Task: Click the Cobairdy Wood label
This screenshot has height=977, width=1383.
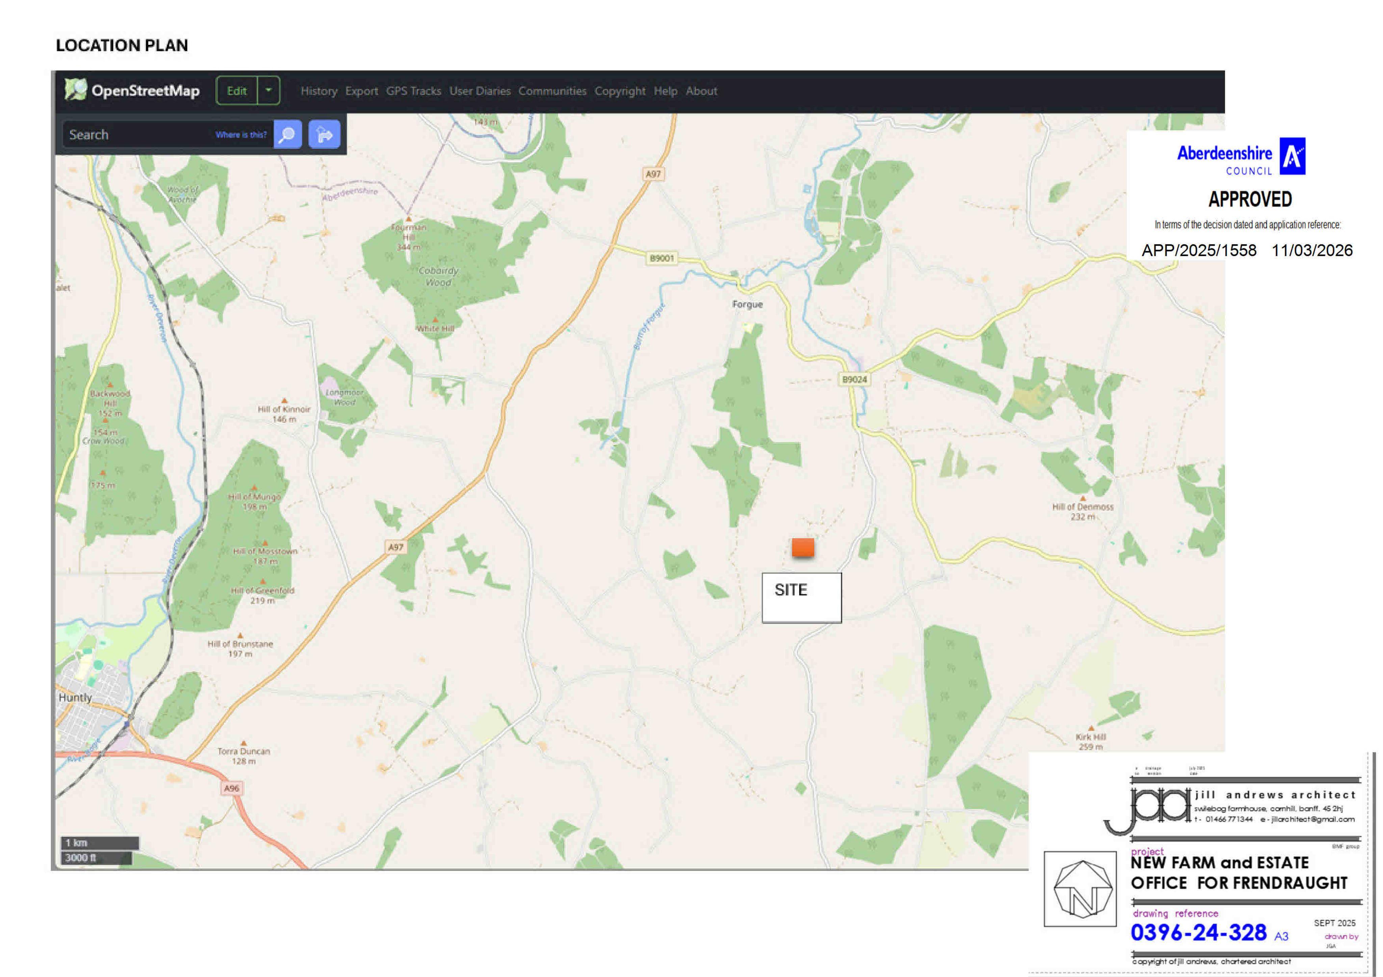Action: click(439, 276)
